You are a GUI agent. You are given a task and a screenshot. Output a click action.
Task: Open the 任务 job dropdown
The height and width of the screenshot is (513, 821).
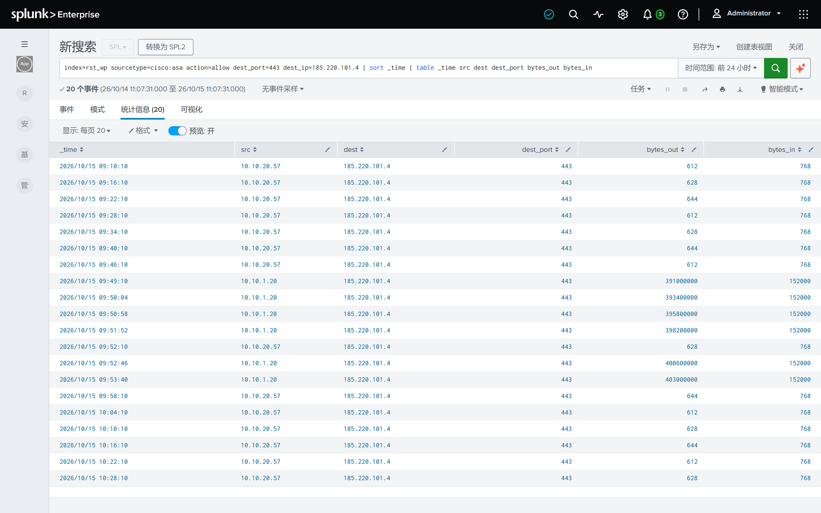[641, 89]
